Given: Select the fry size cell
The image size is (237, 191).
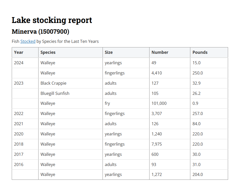Looking at the screenshot, I should pyautogui.click(x=107, y=103).
